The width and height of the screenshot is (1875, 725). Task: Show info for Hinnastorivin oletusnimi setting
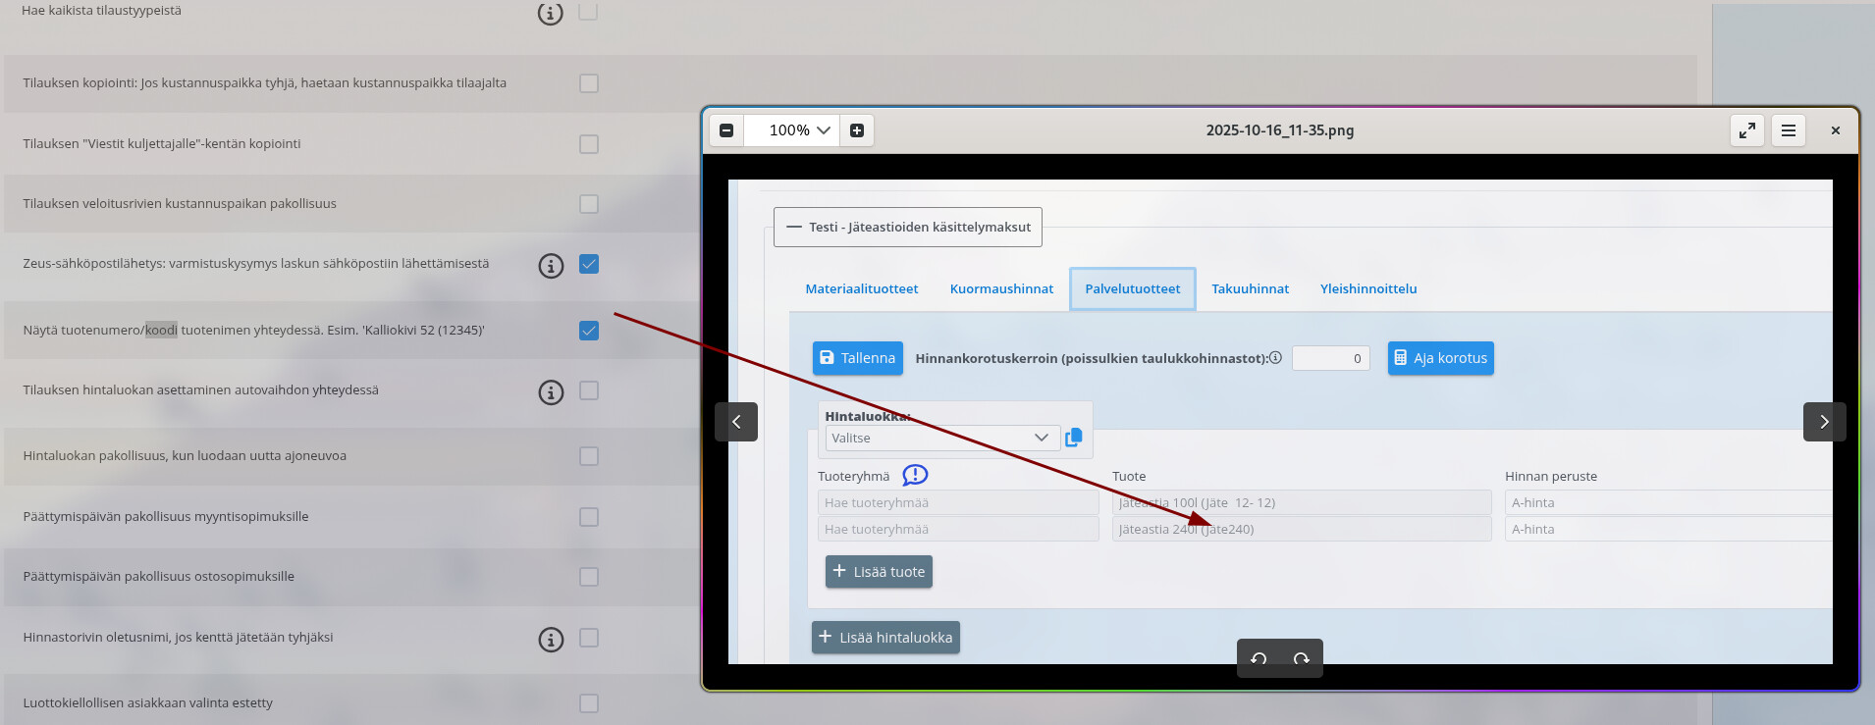click(x=551, y=640)
